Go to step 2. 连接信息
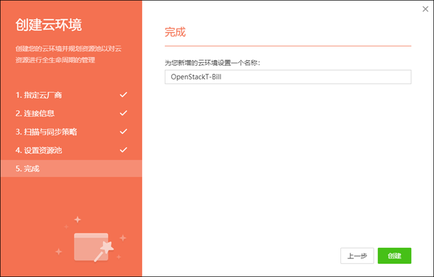Screen dimensions: 434x277 (35, 113)
